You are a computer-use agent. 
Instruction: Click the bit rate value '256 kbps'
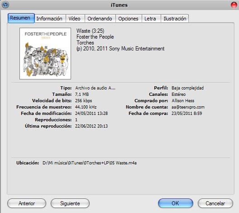[84, 101]
